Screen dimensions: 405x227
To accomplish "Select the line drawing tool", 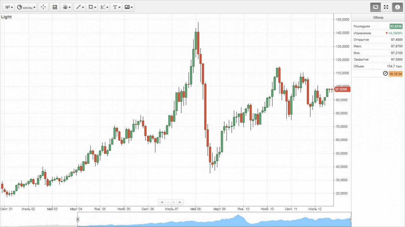I will [x=80, y=7].
